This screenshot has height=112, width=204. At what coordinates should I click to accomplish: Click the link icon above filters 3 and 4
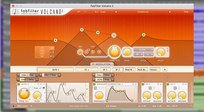pyautogui.click(x=93, y=47)
